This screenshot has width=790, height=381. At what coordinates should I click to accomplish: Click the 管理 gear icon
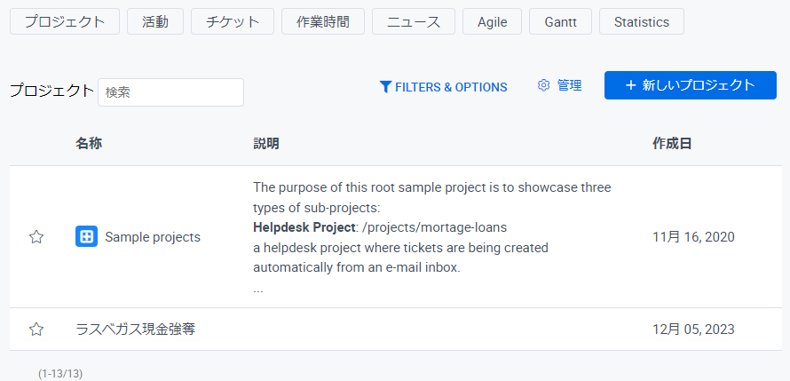point(543,85)
